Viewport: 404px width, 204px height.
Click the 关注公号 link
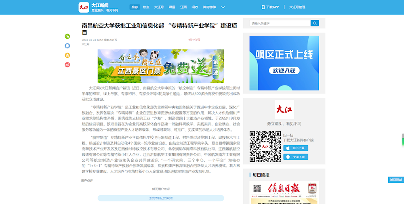[x=194, y=40]
